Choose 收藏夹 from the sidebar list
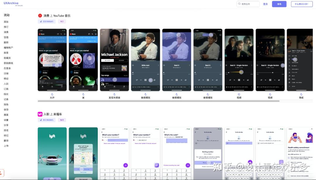Image resolution: width=316 pixels, height=180 pixels. tap(7, 58)
